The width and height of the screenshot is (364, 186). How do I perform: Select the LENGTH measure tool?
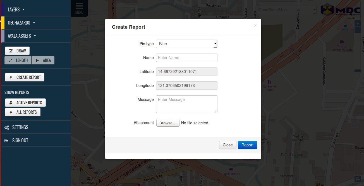[18, 60]
